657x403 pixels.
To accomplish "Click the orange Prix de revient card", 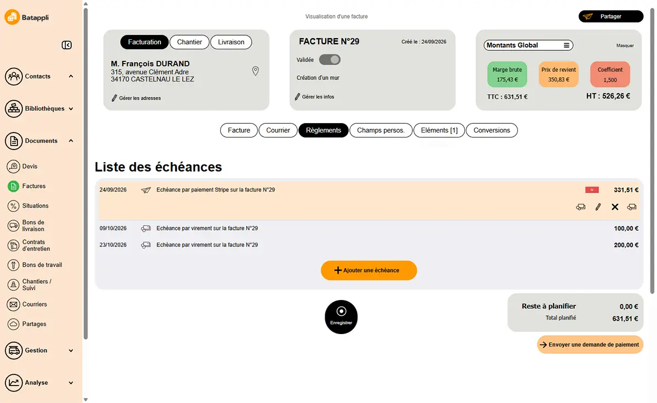I will (x=558, y=74).
